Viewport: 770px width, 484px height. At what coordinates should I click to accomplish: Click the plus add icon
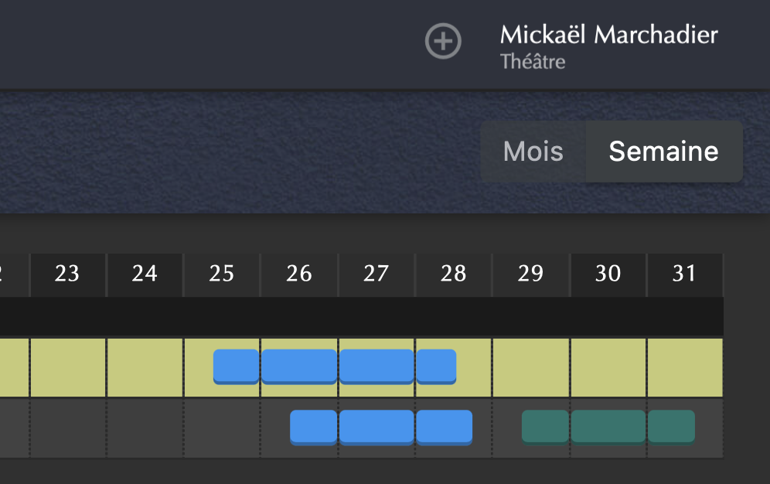click(x=444, y=41)
